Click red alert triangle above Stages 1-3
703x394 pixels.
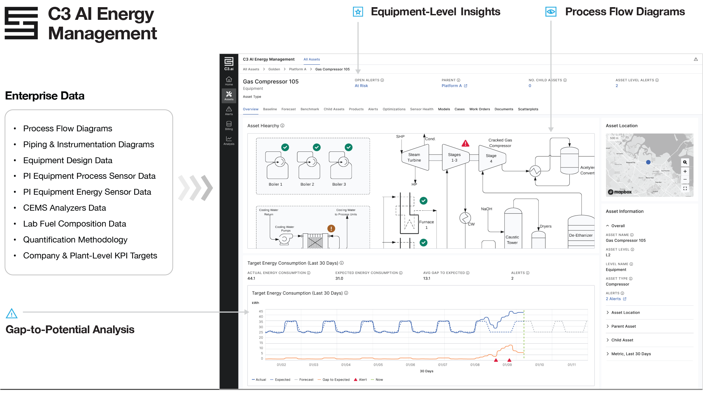tap(465, 143)
